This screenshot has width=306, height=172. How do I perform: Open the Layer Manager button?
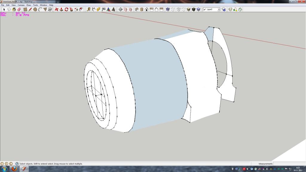tap(224, 9)
